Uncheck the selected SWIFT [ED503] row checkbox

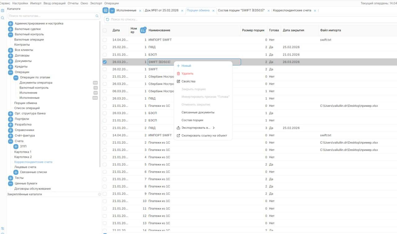pos(105,62)
